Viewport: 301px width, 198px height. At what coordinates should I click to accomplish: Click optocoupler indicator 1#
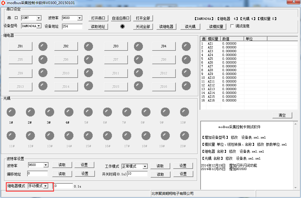pyautogui.click(x=11, y=112)
